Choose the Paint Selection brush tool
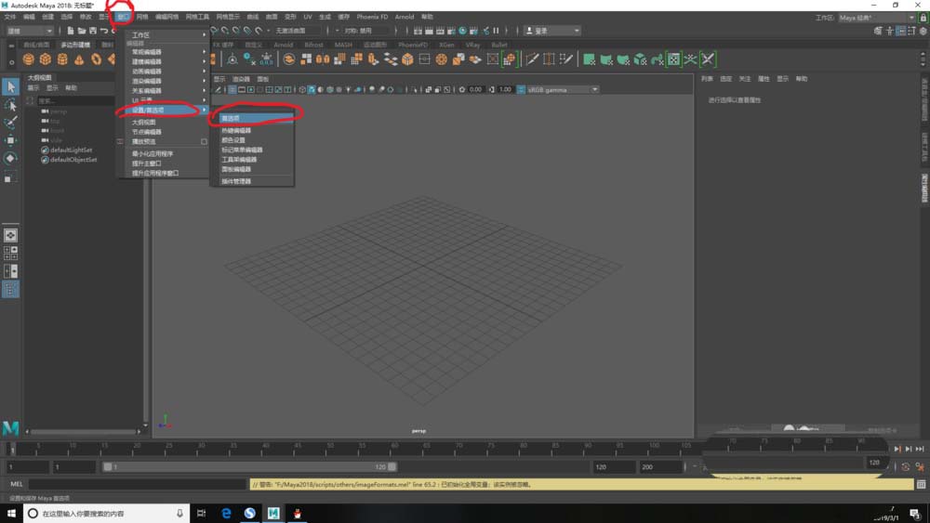The image size is (930, 523). (10, 123)
